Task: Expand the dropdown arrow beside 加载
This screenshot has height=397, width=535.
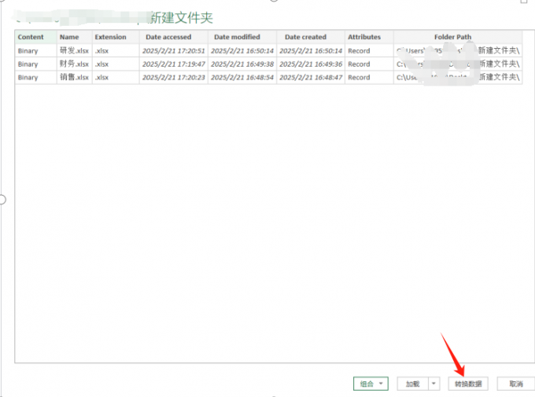Action: pyautogui.click(x=434, y=384)
